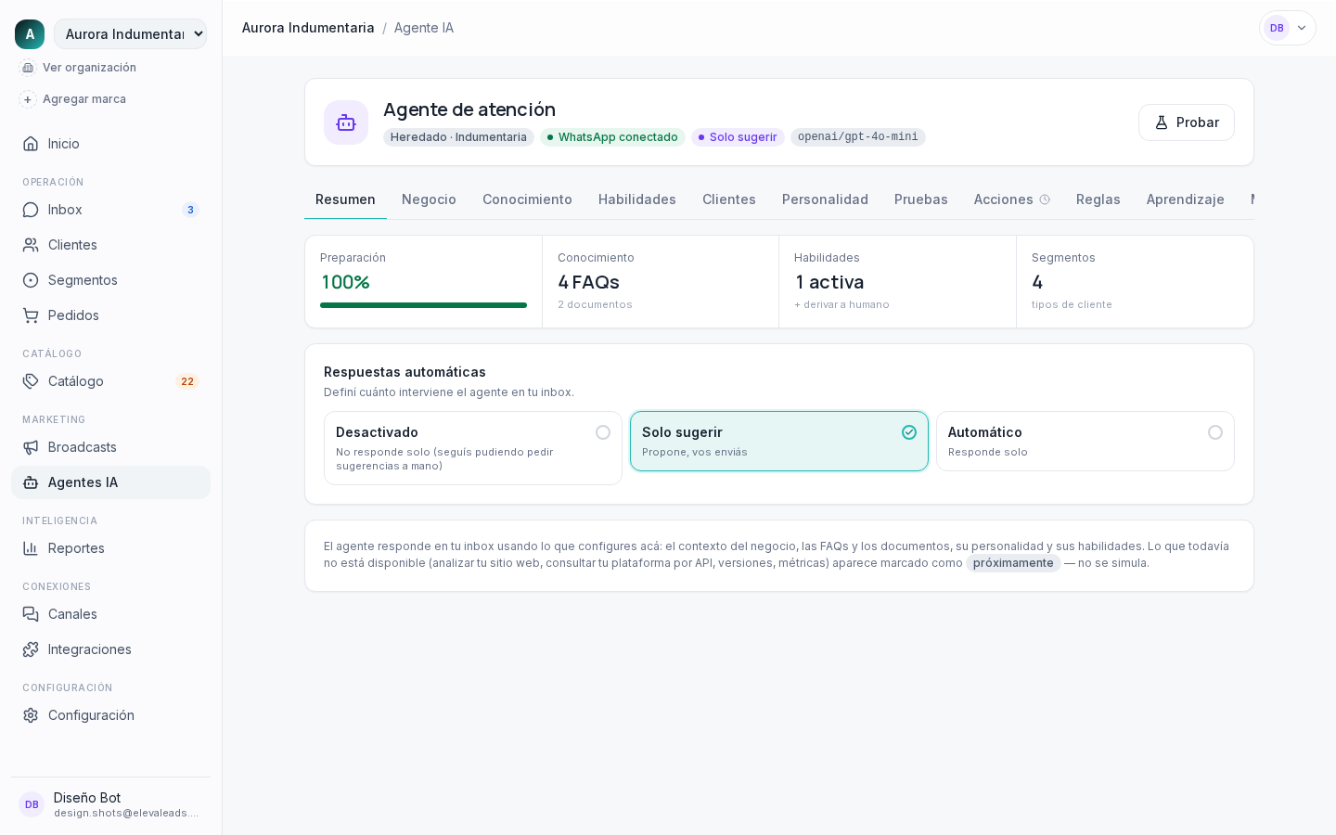Open the Habilidades tab
1336x835 pixels.
coord(637,199)
